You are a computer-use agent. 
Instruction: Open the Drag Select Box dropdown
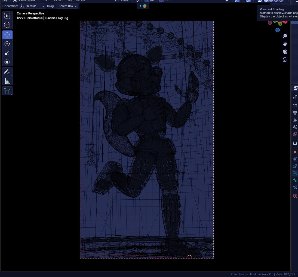(x=67, y=6)
